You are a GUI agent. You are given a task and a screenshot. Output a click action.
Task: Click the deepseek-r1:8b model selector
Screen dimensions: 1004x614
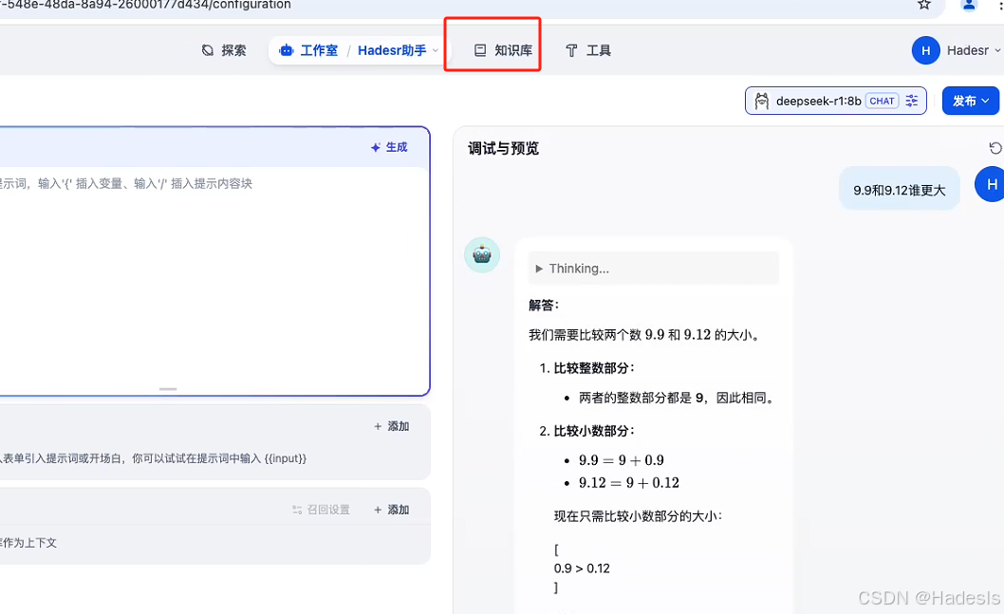click(x=836, y=101)
